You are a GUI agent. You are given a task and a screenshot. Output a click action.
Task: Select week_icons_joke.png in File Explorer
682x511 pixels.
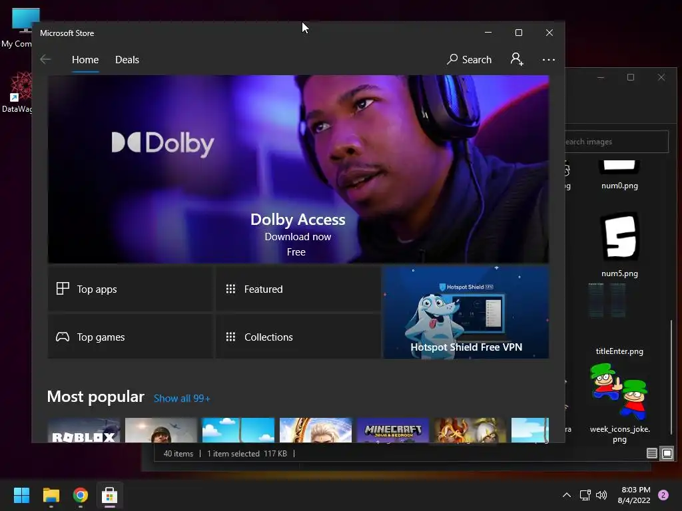pyautogui.click(x=619, y=403)
